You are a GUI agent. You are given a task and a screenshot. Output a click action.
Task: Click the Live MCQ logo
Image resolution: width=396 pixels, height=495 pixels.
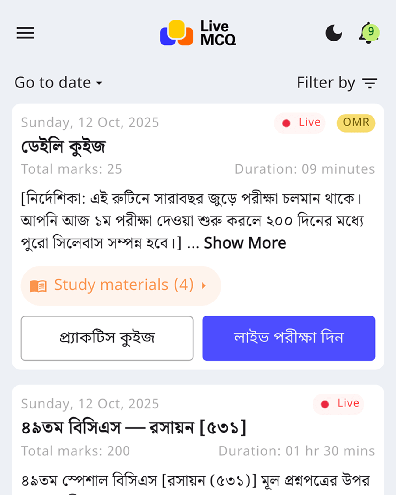[198, 33]
